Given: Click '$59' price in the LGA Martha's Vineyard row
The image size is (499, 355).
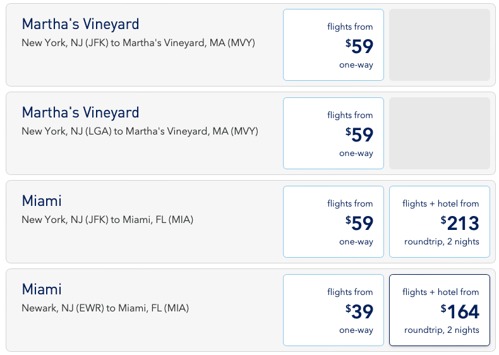Looking at the screenshot, I should click(359, 135).
